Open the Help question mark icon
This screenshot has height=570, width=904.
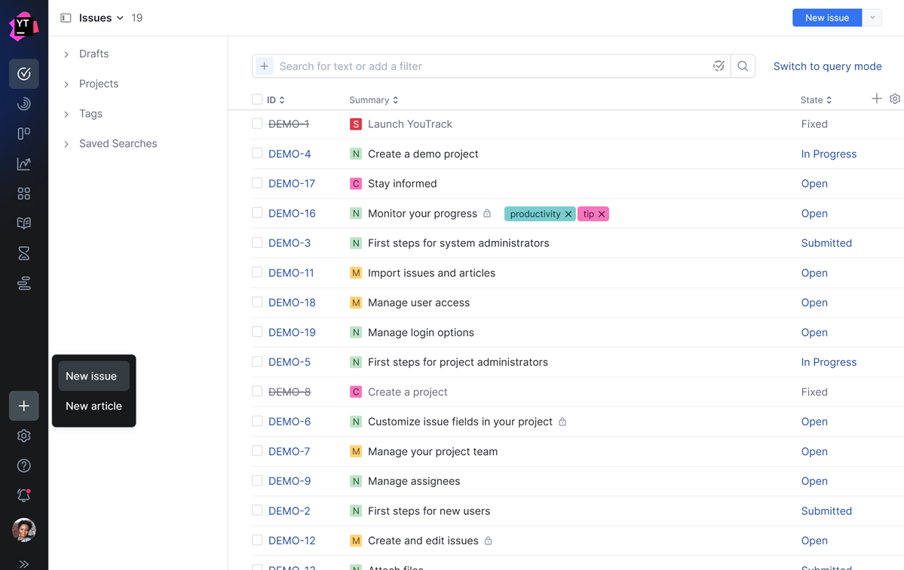click(24, 465)
